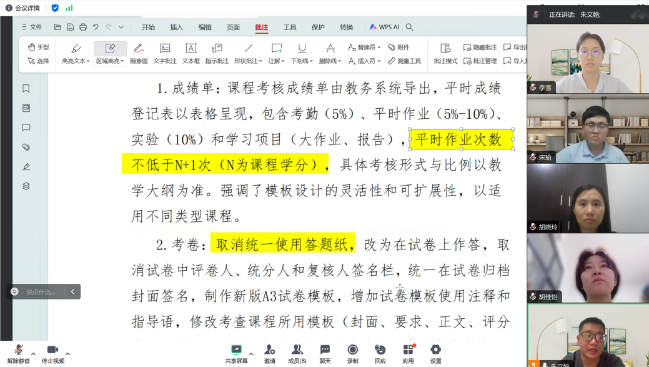Click the 指示批注 callout annotation tool
This screenshot has height=367, width=649.
click(217, 53)
